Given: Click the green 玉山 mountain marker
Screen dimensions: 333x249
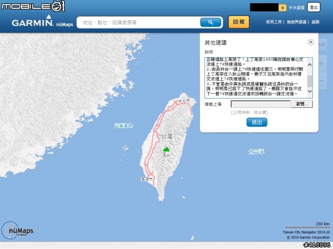Looking at the screenshot, I should tap(166, 149).
